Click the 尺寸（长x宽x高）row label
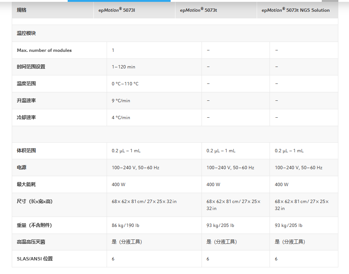349x274 pixels. click(35, 202)
